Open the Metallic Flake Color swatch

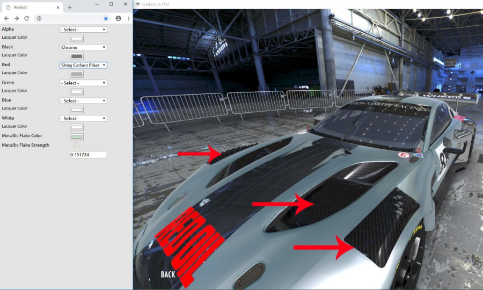pyautogui.click(x=77, y=136)
